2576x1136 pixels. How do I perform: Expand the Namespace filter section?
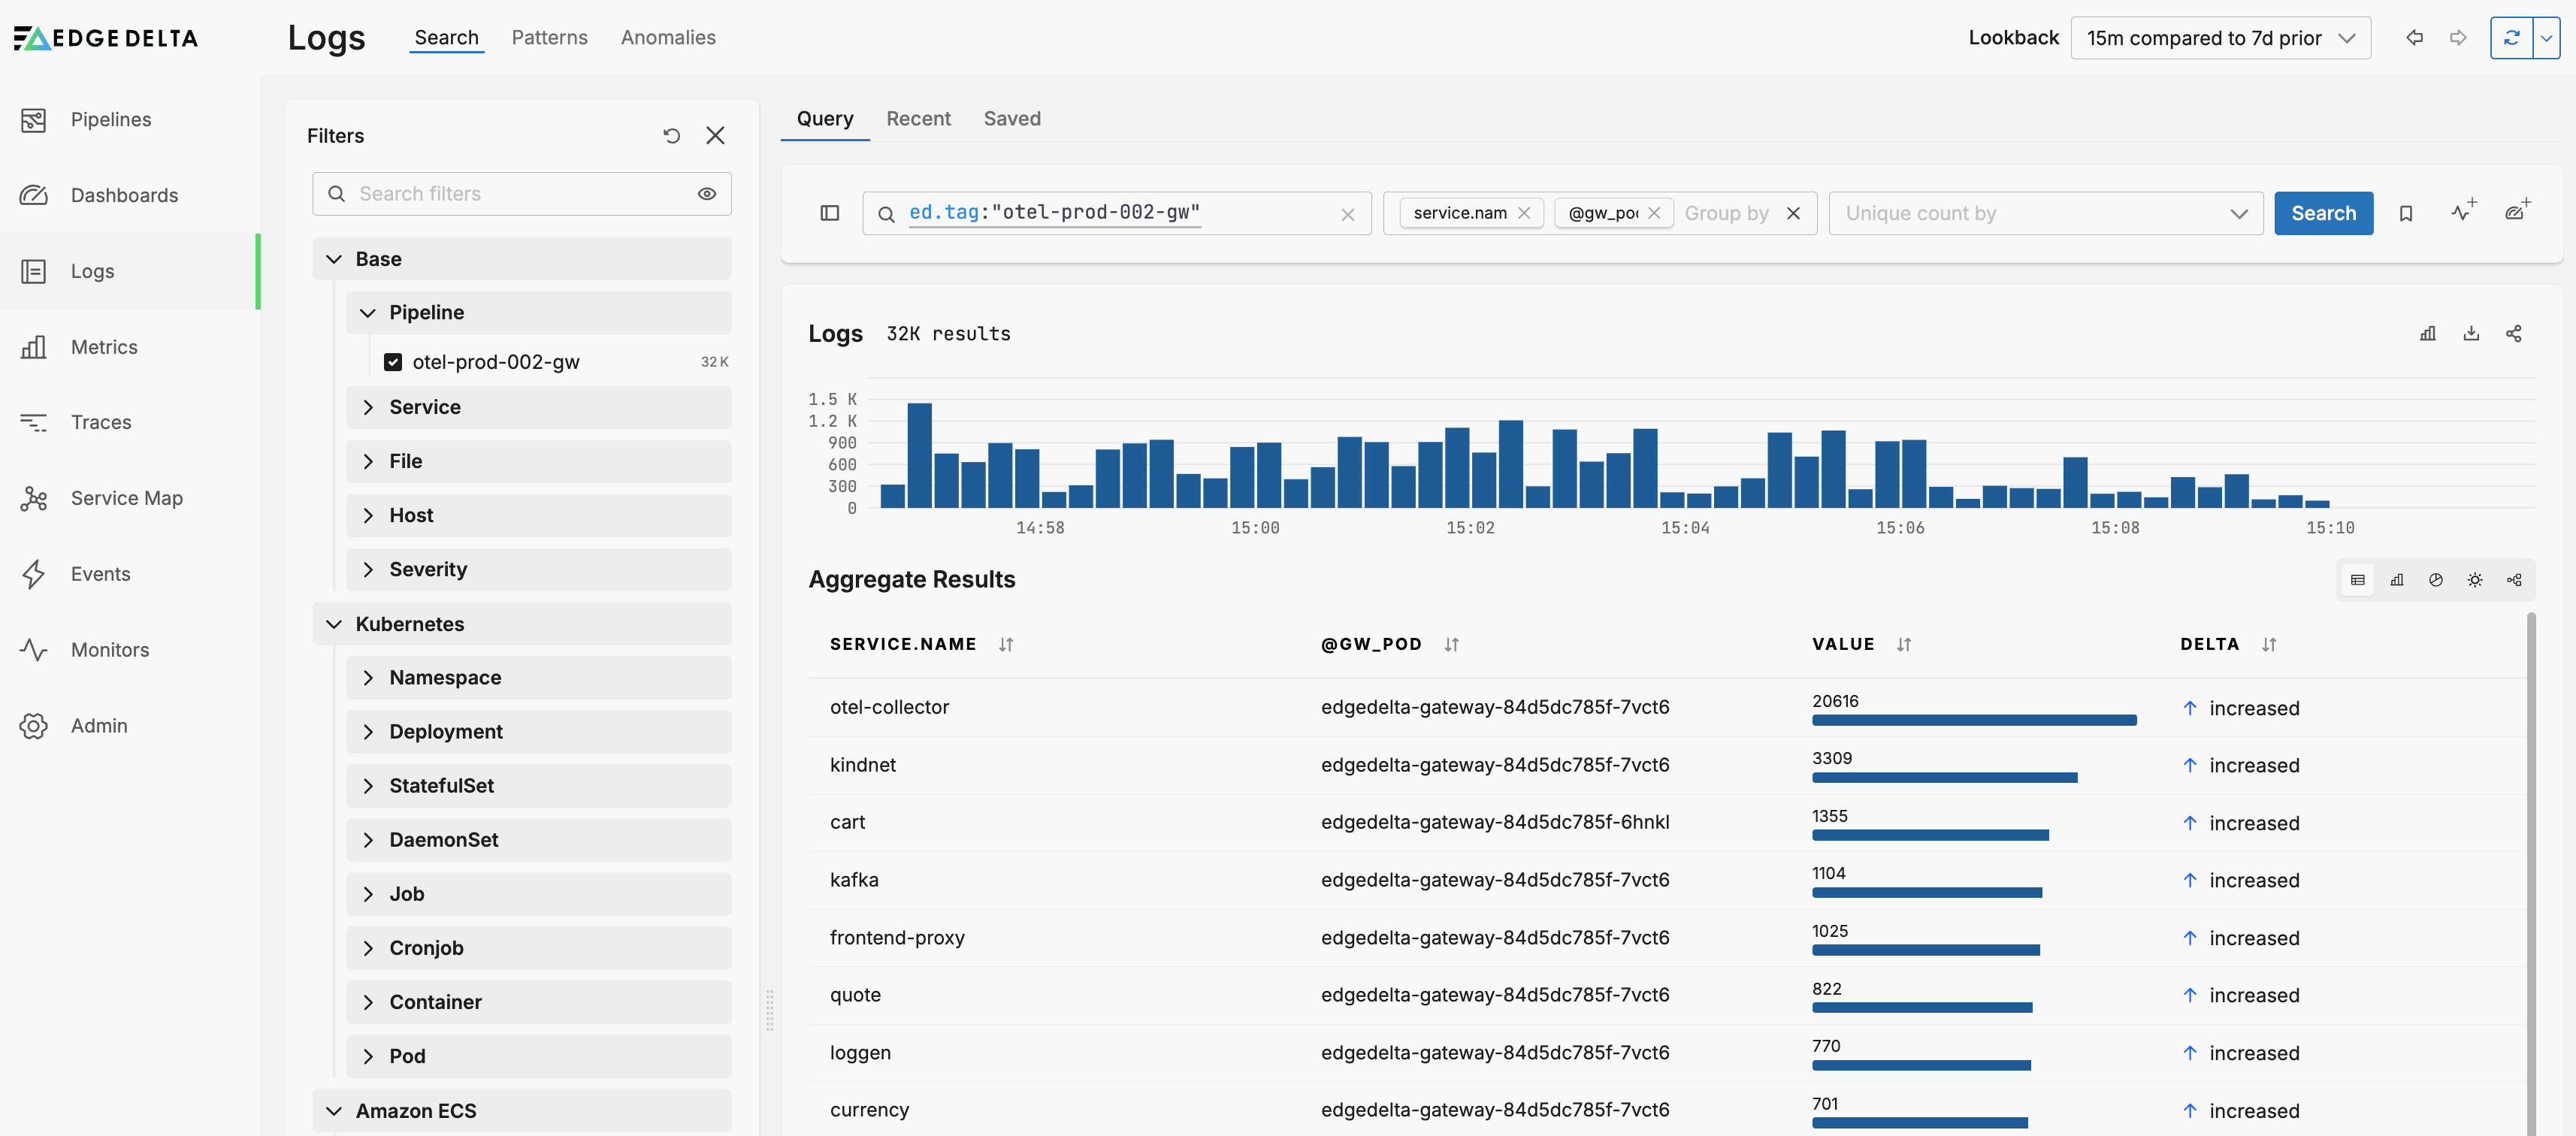point(538,678)
